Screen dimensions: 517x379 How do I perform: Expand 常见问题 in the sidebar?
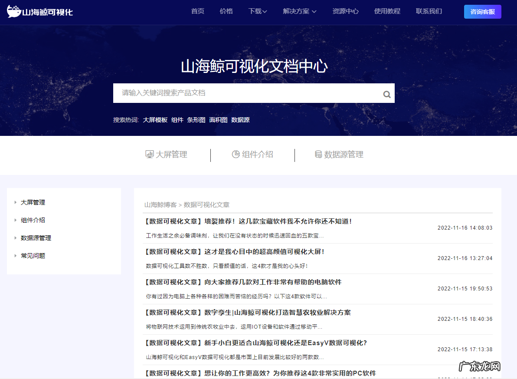tap(16, 256)
